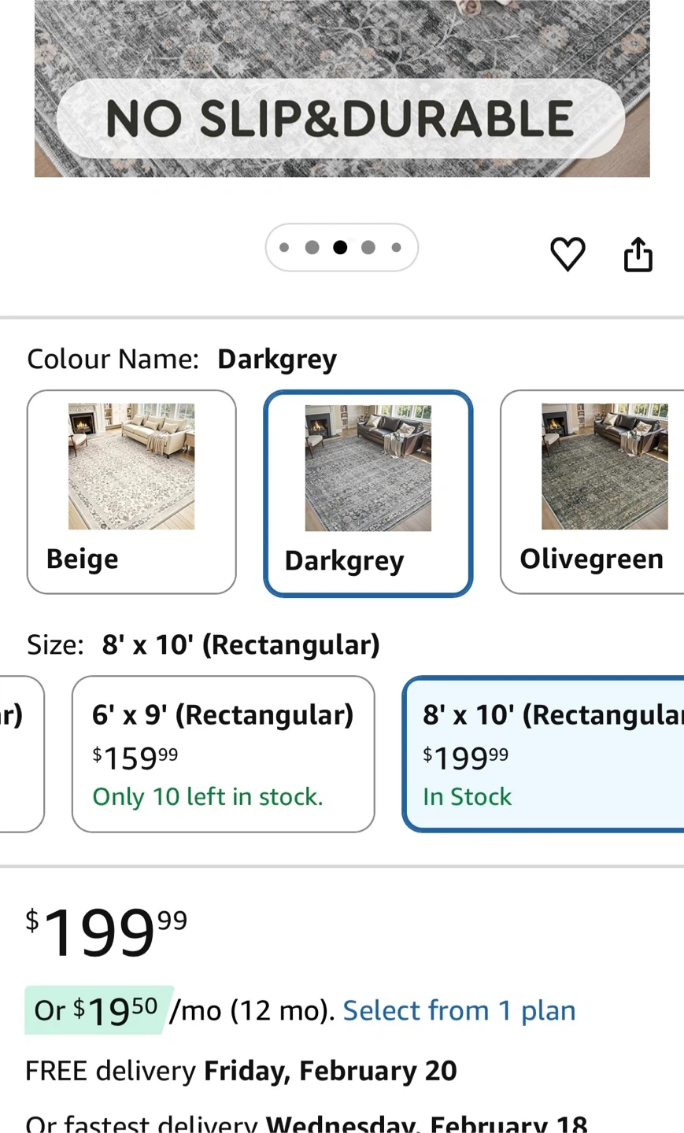Go to first image carousel dot

(x=284, y=248)
